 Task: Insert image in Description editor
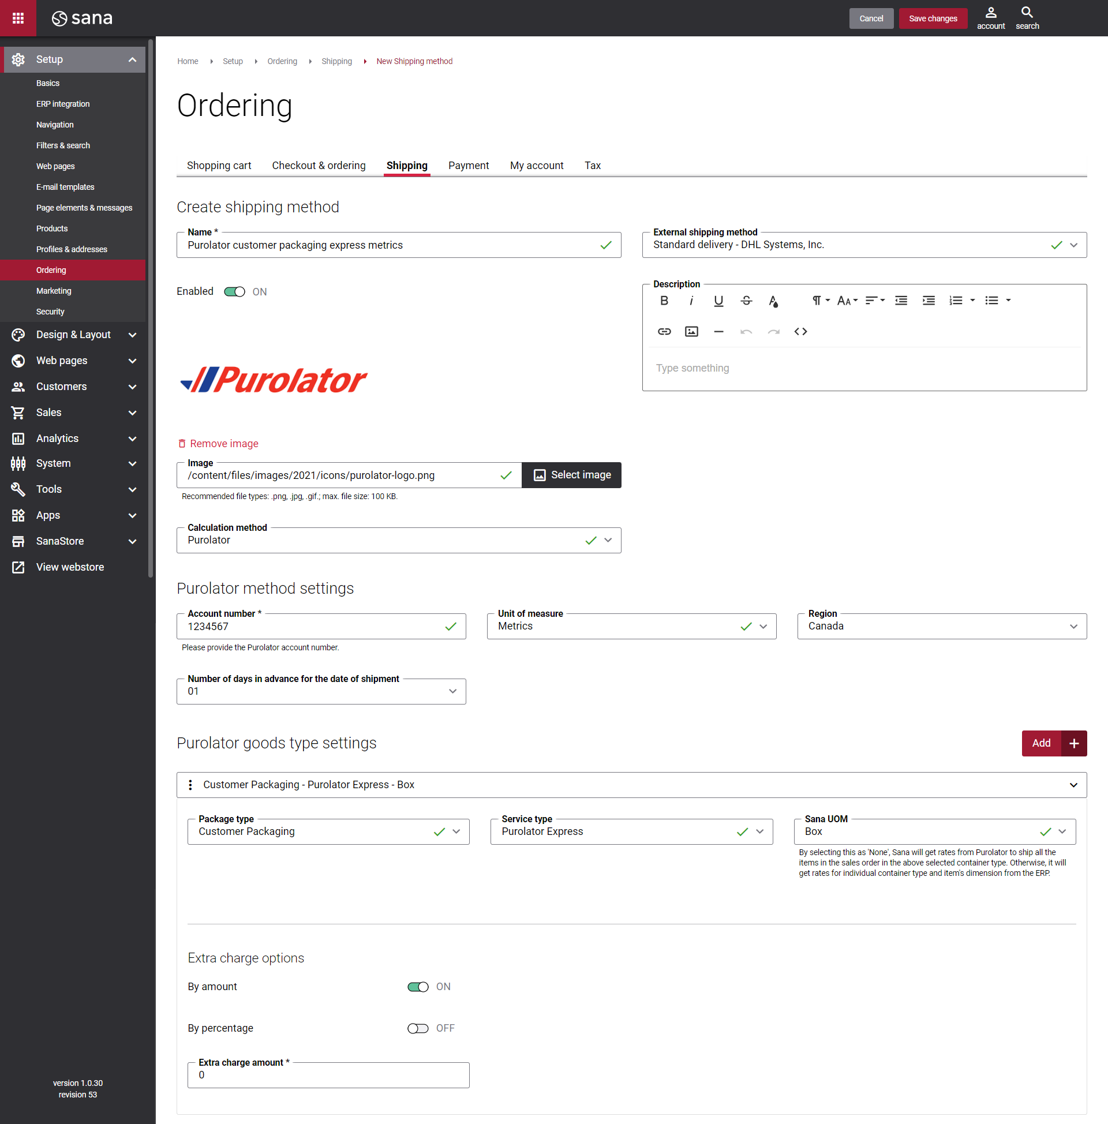click(691, 332)
